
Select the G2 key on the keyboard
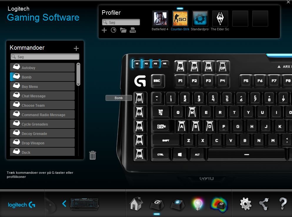click(139, 112)
